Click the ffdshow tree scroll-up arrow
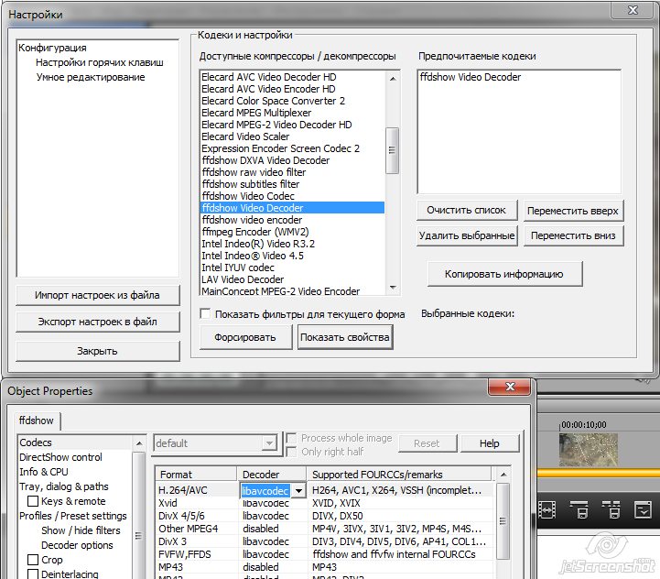 (x=139, y=443)
